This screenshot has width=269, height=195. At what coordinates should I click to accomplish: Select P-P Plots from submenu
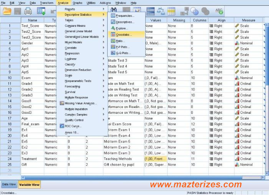click(x=126, y=47)
